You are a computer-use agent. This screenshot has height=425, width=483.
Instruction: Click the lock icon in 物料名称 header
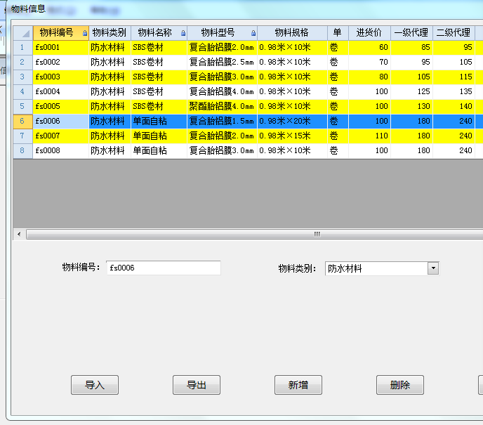tap(183, 33)
